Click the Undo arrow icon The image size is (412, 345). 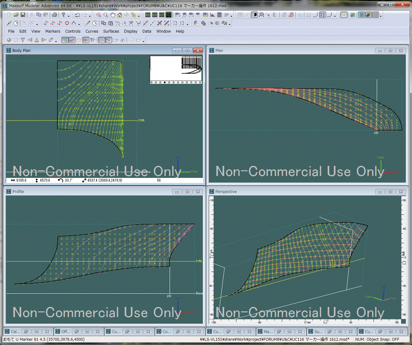(x=77, y=15)
